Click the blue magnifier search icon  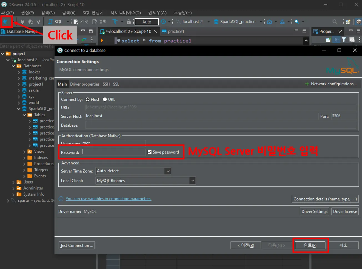pos(297,22)
